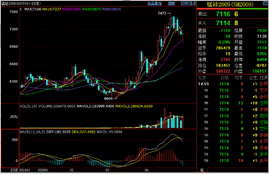Click the K indicator label on main chart
The height and width of the screenshot is (174, 269).
click(21, 8)
